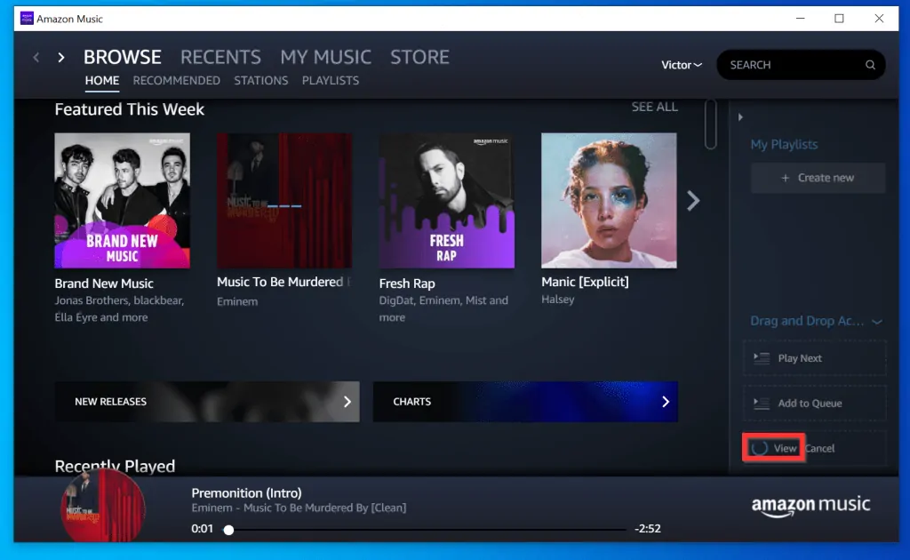Show next featured items with the carousel arrow

693,201
